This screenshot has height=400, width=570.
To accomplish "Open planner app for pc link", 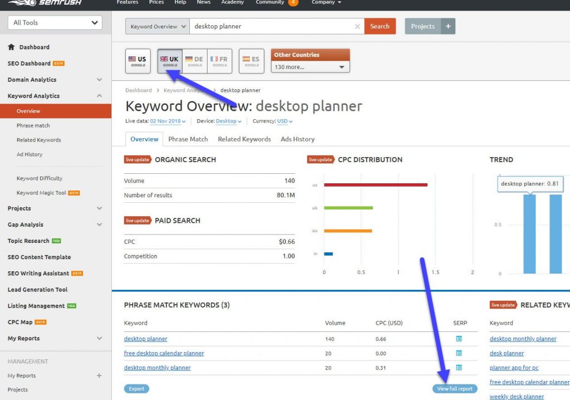I will (514, 368).
